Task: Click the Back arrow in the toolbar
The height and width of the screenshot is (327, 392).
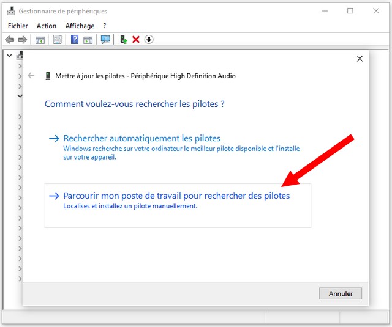Action: [10, 40]
